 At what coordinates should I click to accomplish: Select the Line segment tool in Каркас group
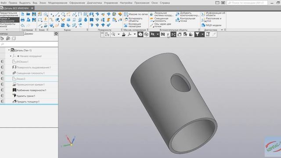[x=57, y=14]
